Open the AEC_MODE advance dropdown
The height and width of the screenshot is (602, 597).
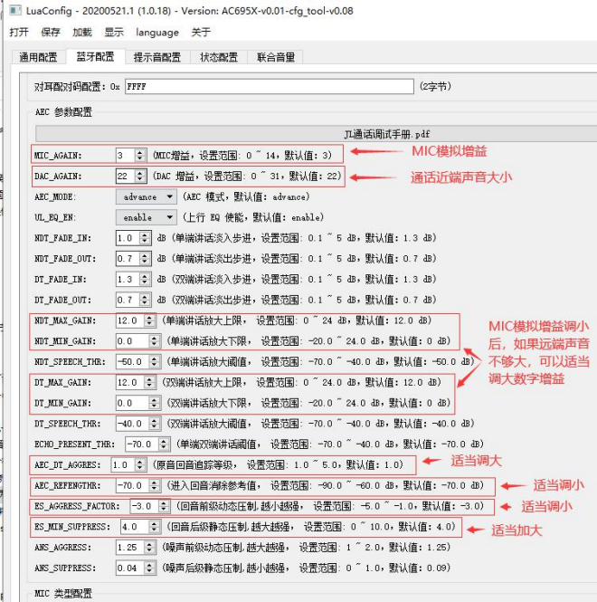coord(147,197)
